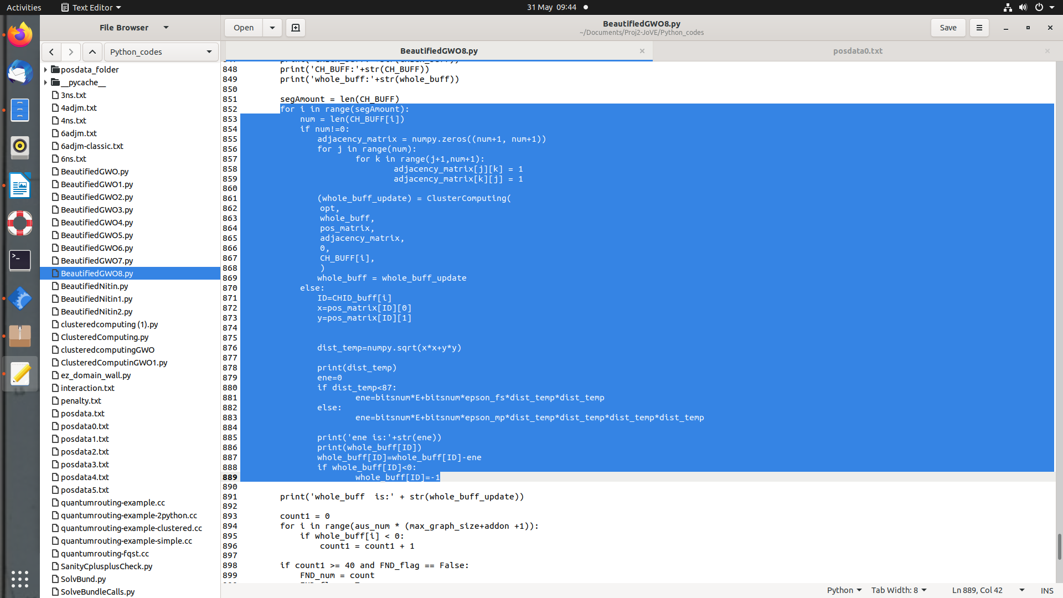
Task: Select posdata3.txt in file browser
Action: point(85,465)
